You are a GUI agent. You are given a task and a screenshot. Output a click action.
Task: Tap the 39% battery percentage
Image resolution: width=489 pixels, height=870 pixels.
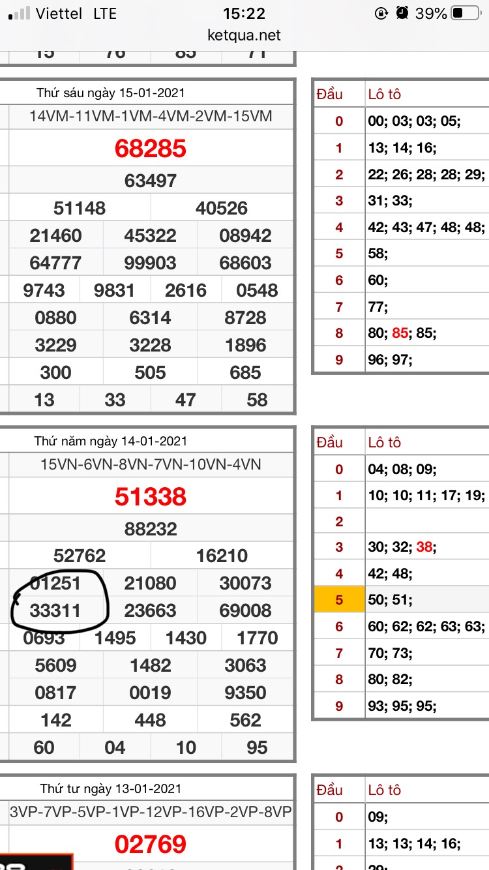[431, 13]
